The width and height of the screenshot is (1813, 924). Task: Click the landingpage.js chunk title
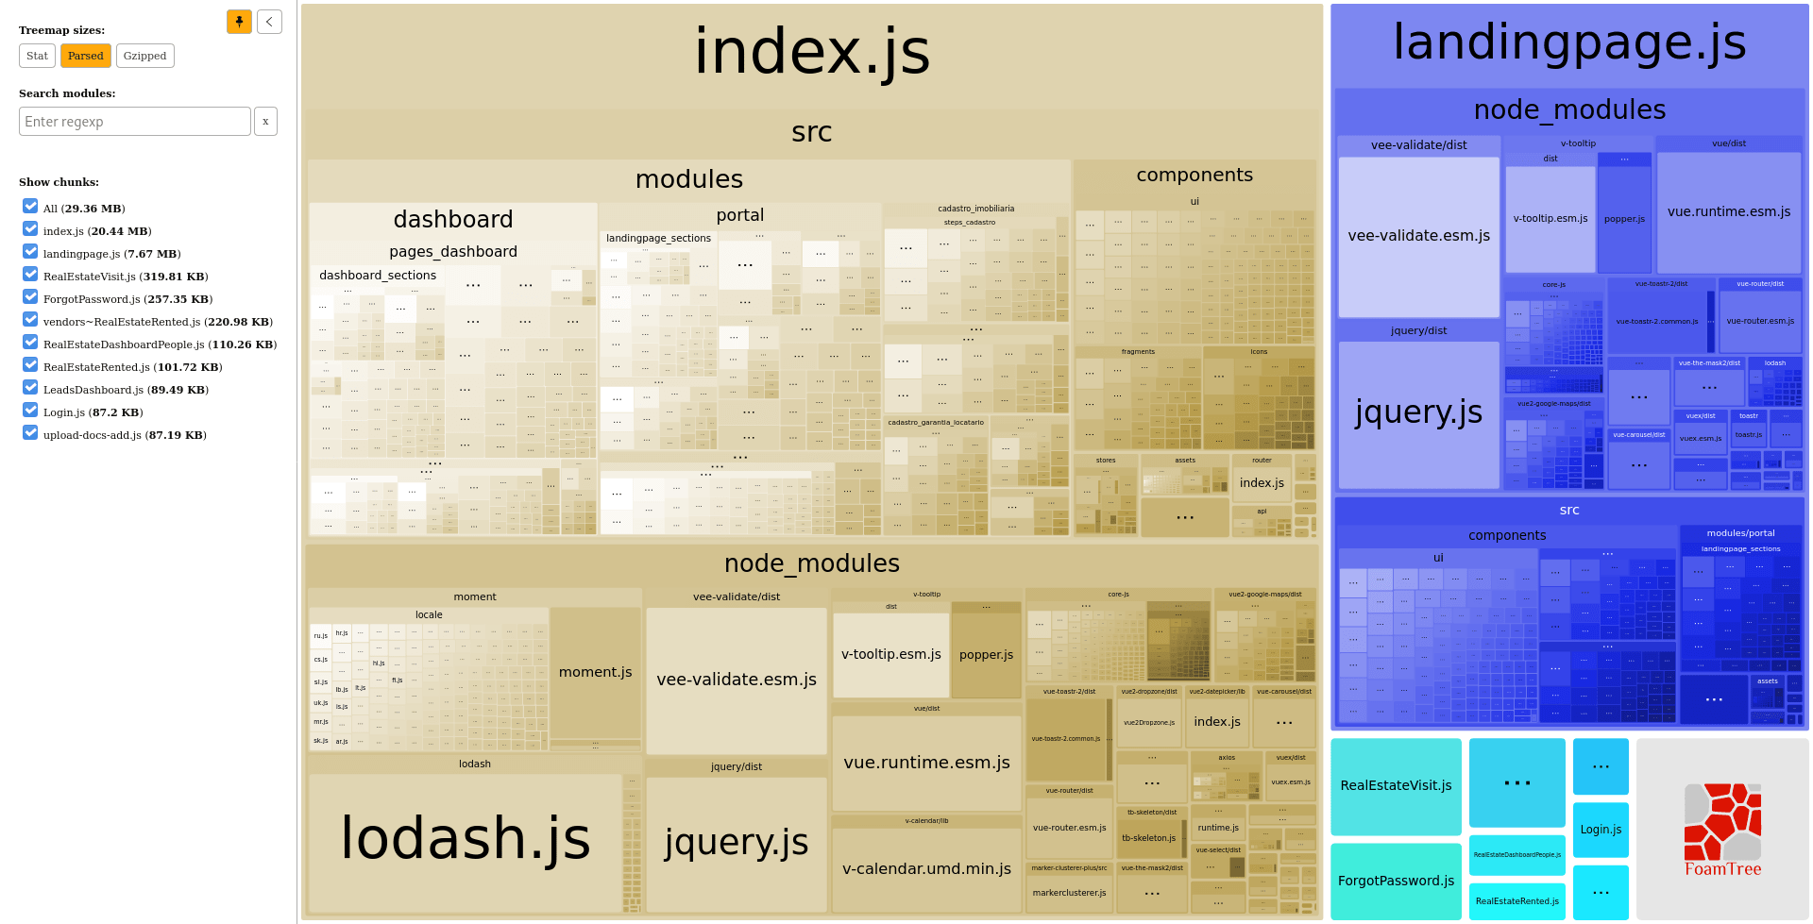coord(1569,42)
